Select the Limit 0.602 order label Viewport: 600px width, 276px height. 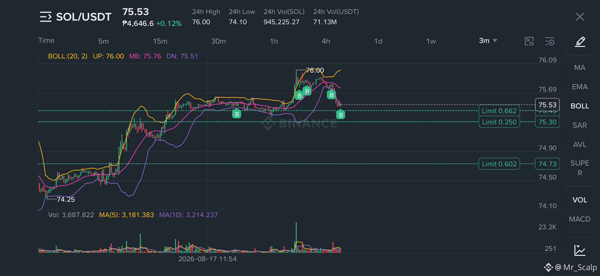(499, 164)
